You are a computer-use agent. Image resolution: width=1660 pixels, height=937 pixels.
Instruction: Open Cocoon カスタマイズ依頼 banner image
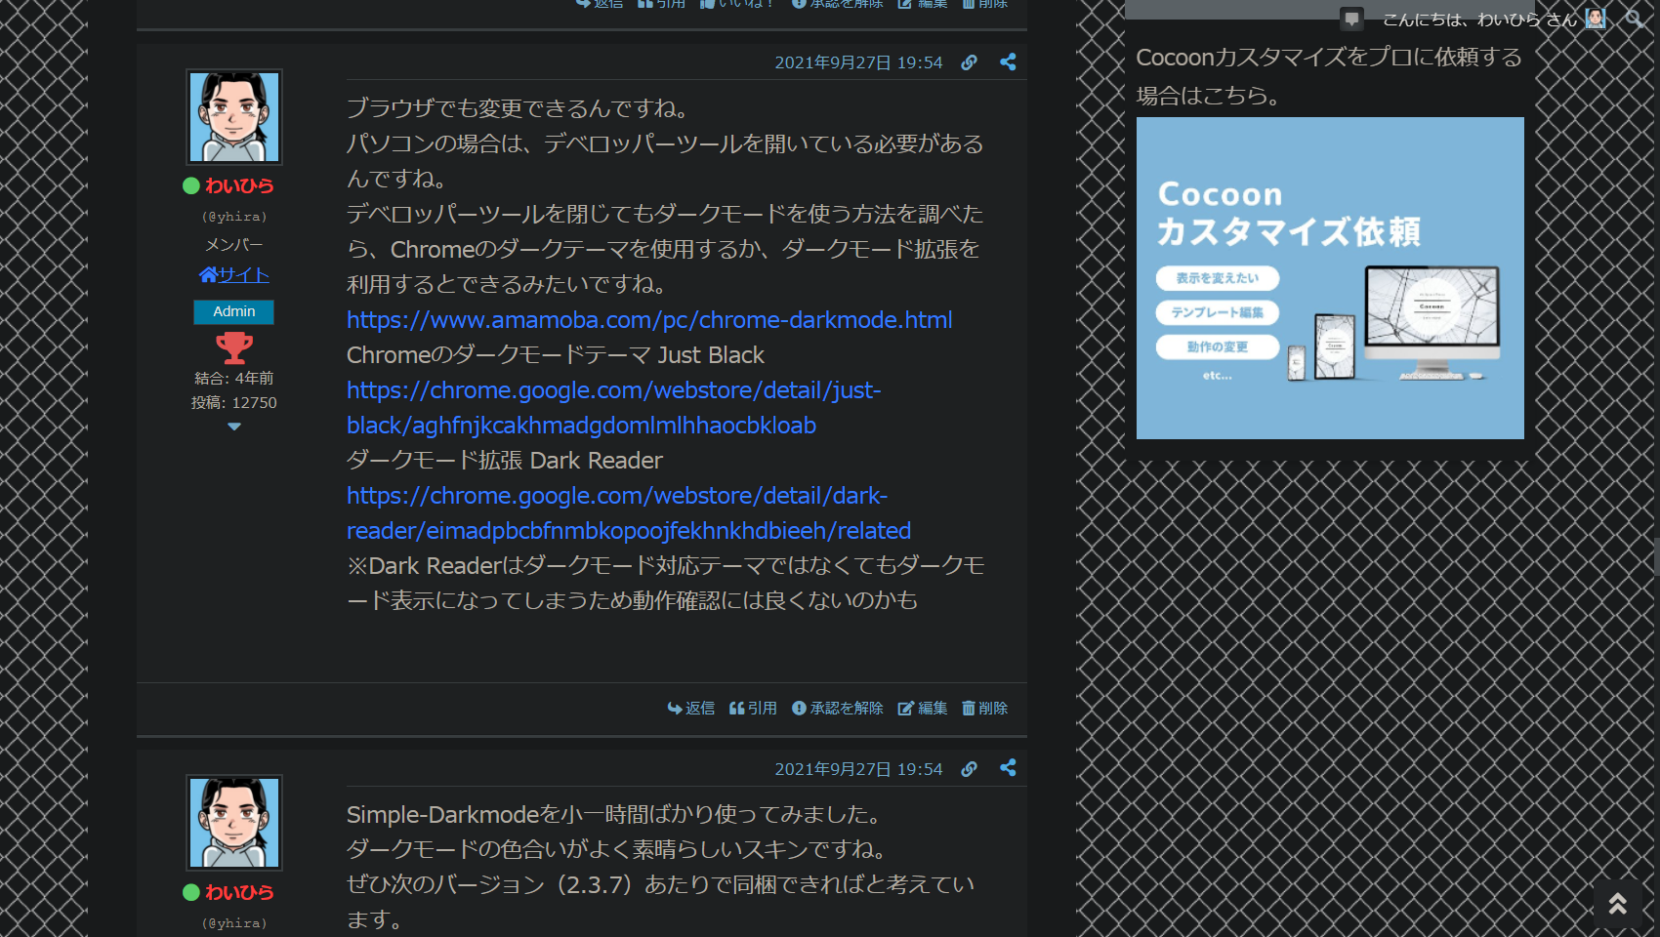point(1330,278)
